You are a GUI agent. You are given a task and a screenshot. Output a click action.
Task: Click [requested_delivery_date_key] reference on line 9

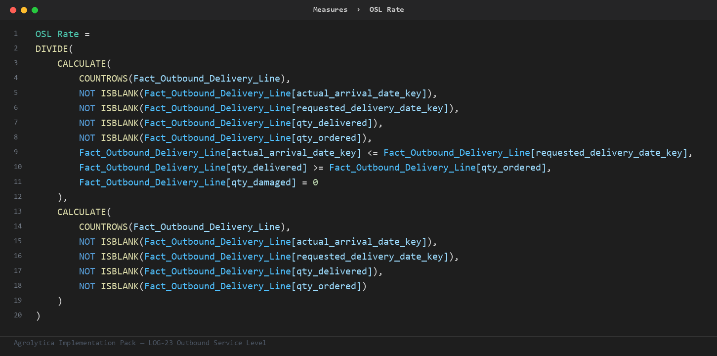pos(609,153)
